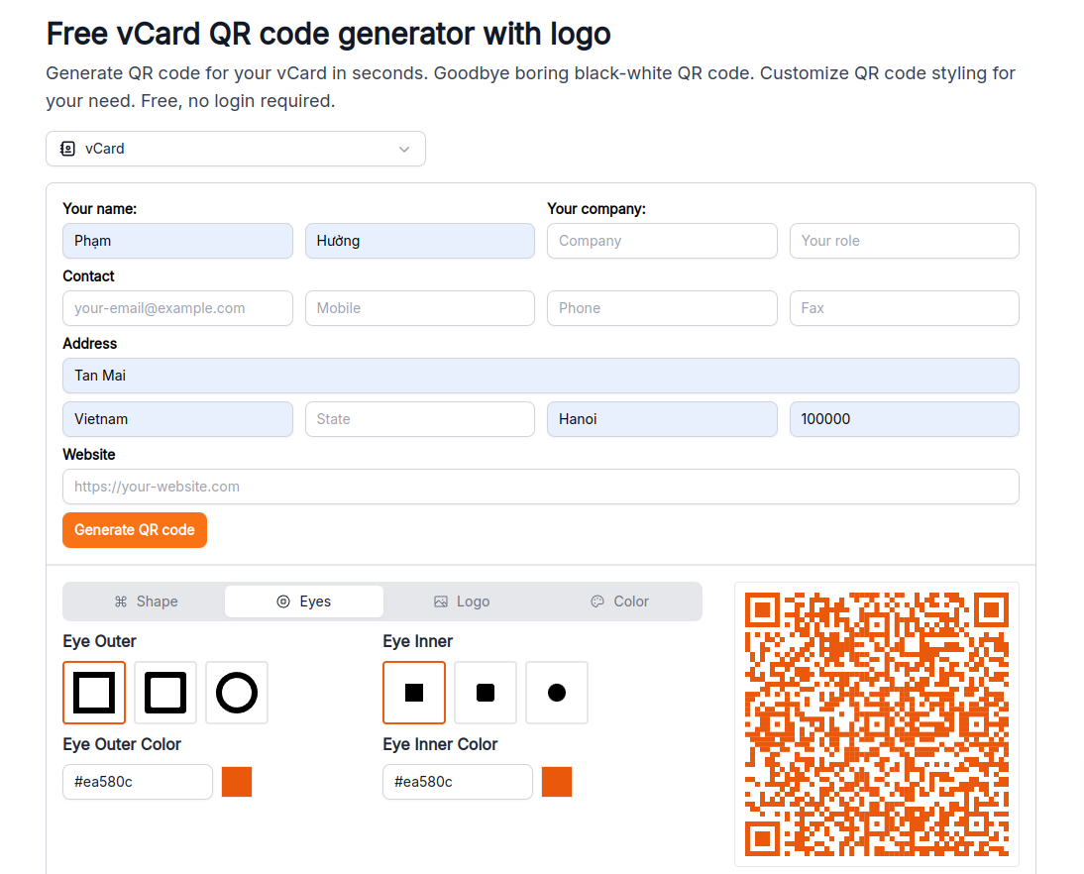Click the postal code field showing 100000
Image resolution: width=1084 pixels, height=874 pixels.
coord(905,419)
